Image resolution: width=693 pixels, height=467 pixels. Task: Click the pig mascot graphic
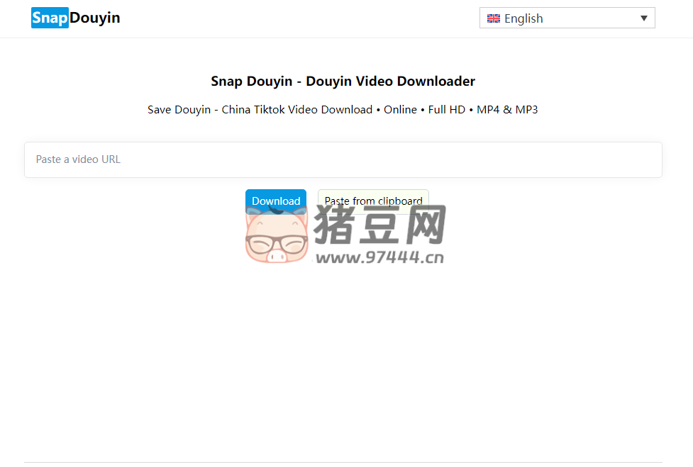click(x=276, y=236)
